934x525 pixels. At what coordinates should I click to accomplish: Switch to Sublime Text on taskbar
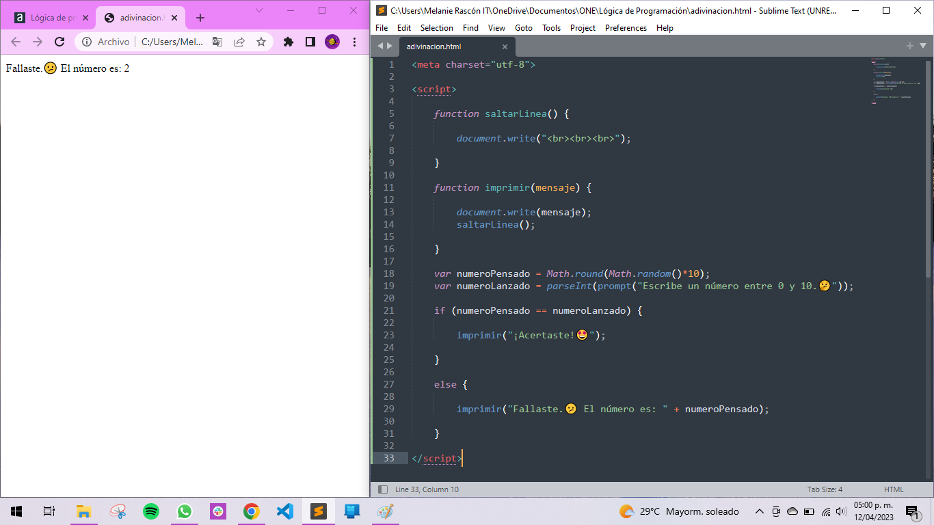point(319,511)
